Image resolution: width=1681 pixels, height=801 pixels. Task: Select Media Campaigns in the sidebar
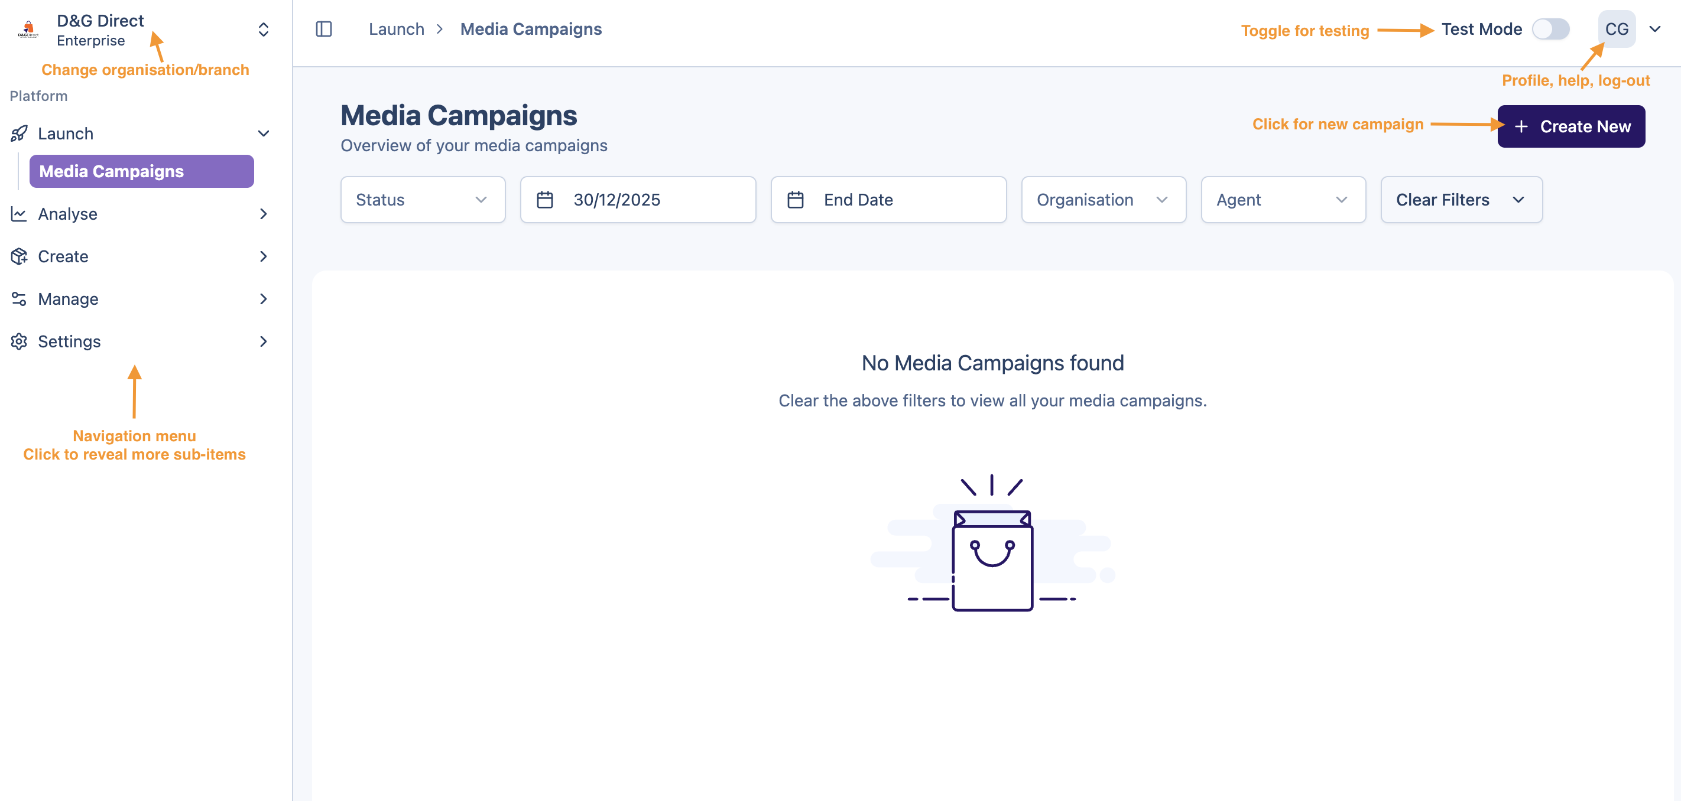coord(141,171)
